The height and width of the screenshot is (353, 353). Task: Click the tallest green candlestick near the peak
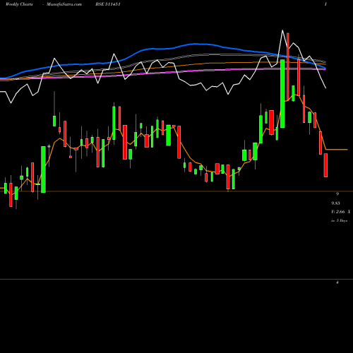282,94
